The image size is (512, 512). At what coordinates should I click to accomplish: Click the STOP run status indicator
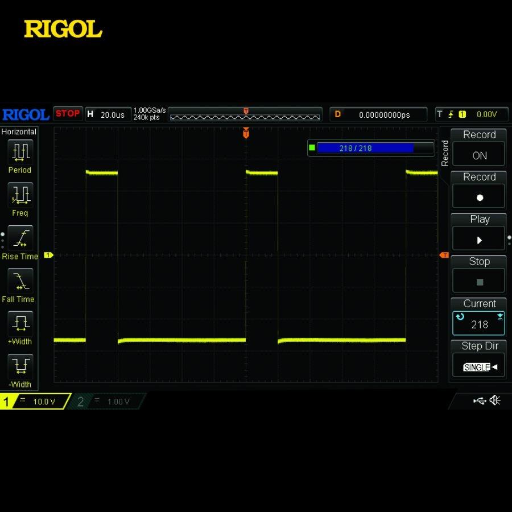coord(68,114)
